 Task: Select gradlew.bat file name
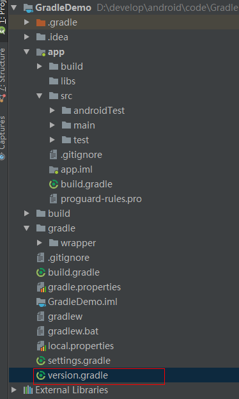point(73,332)
